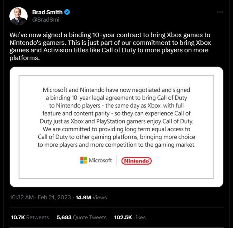Screen dimensions: 233x228
Task: Click the divider line between the two logos
Action: point(116,160)
